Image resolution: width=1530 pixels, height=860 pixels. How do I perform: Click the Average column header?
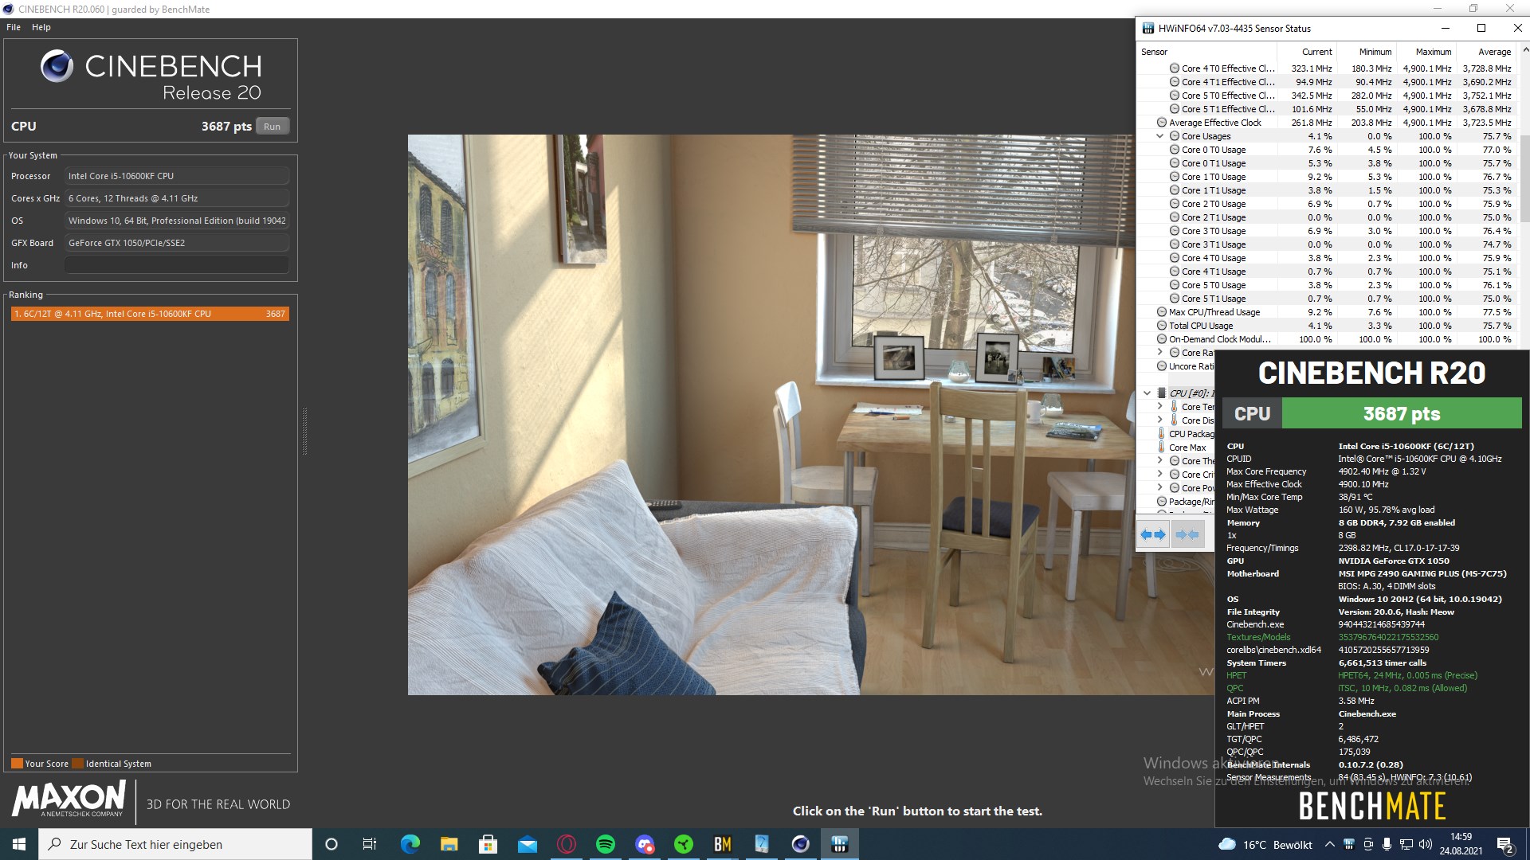tap(1486, 52)
